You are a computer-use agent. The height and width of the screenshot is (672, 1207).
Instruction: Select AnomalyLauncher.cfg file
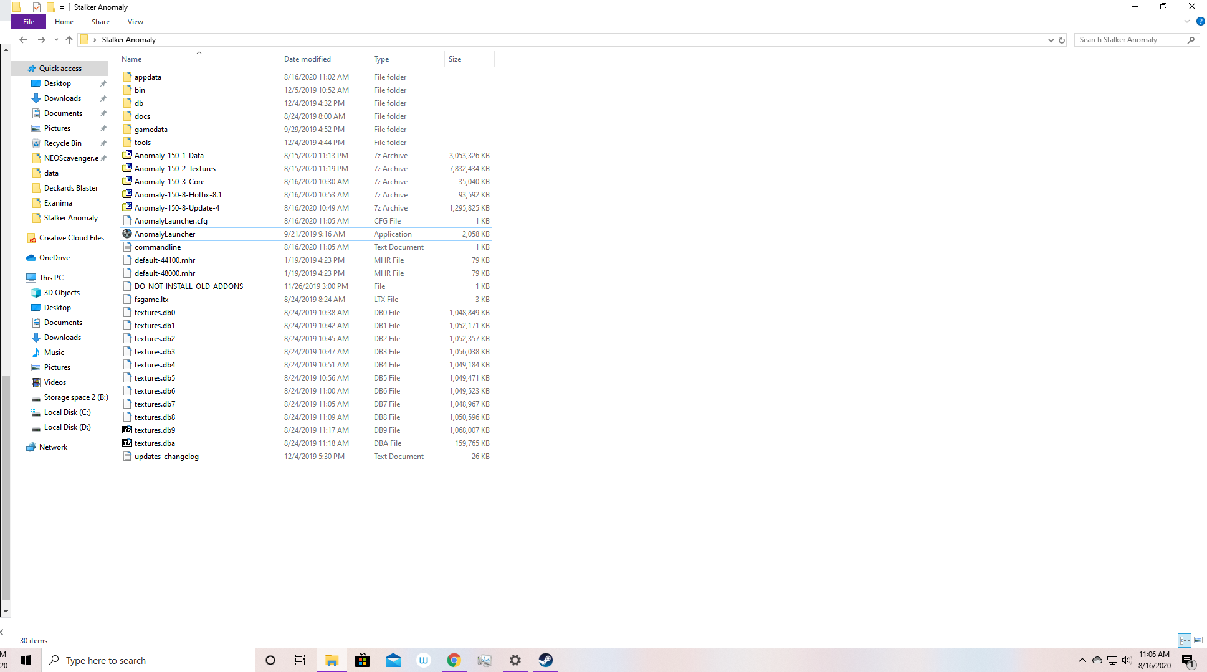(x=171, y=221)
